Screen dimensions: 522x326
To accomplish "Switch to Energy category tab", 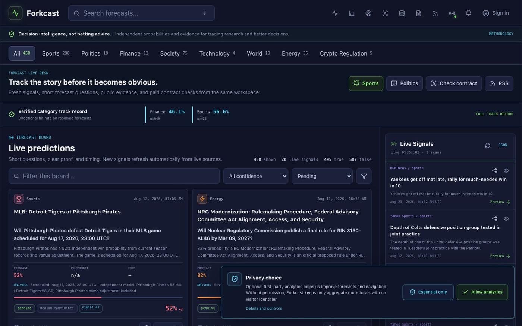I will [x=295, y=53].
